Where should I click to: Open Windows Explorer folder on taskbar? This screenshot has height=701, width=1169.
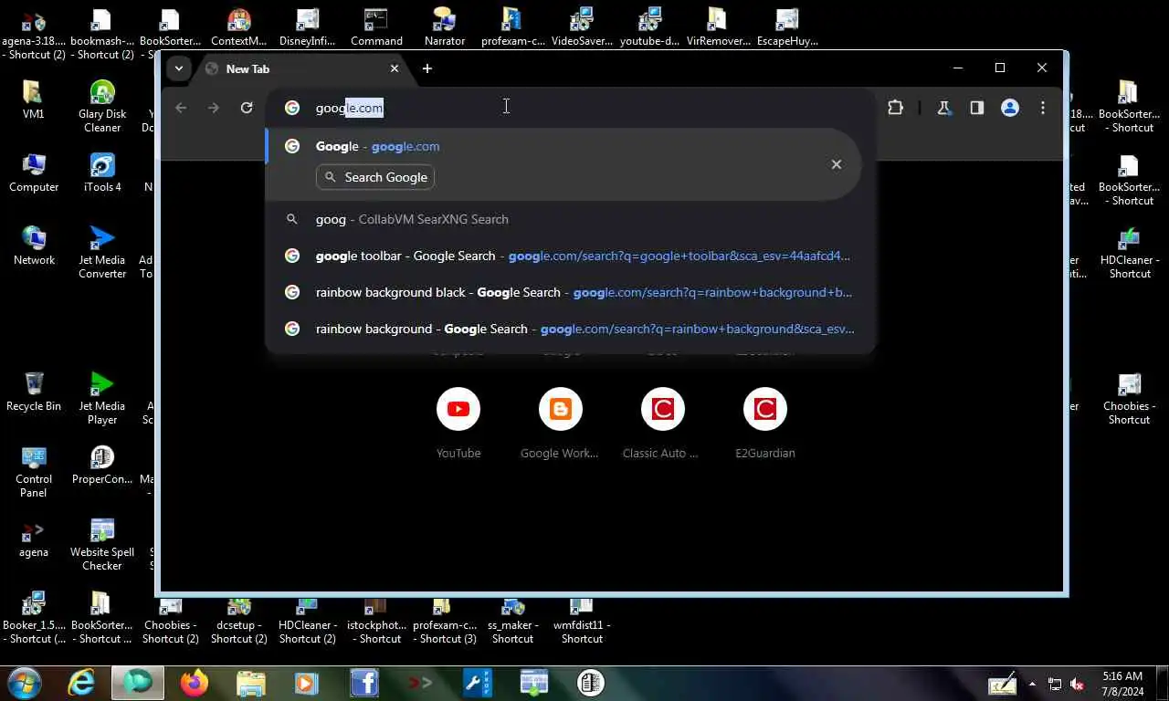[250, 683]
